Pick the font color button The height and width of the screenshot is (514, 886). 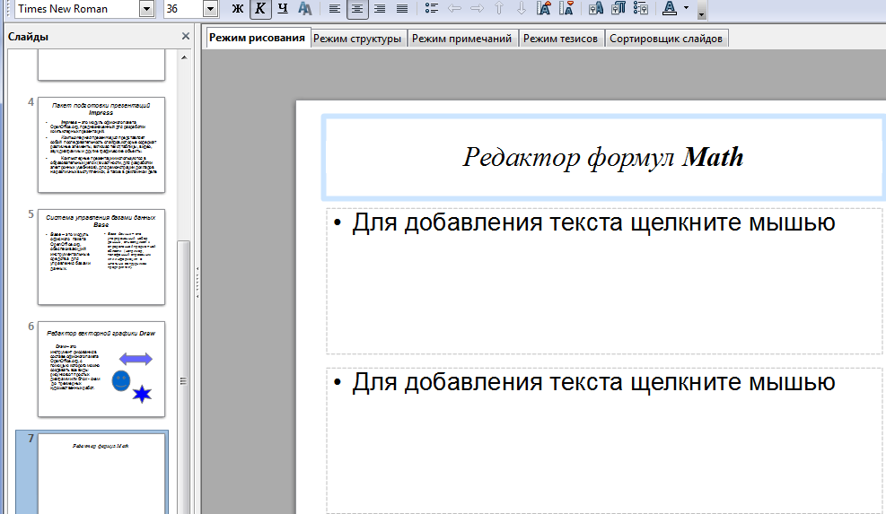(670, 8)
